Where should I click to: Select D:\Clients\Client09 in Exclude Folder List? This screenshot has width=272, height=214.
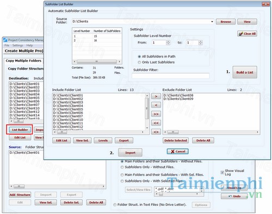[x=178, y=99]
